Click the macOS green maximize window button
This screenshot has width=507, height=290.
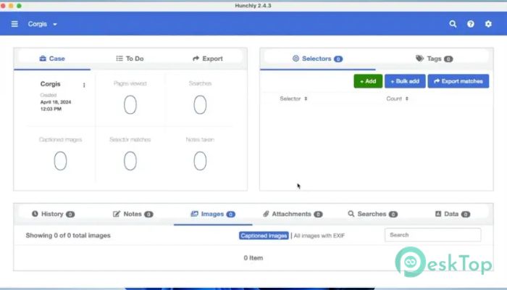pos(19,6)
